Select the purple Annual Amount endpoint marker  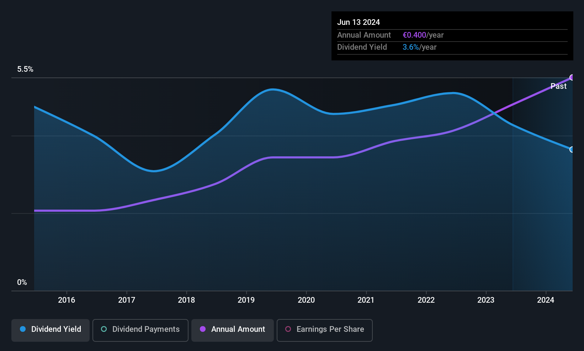coord(572,77)
